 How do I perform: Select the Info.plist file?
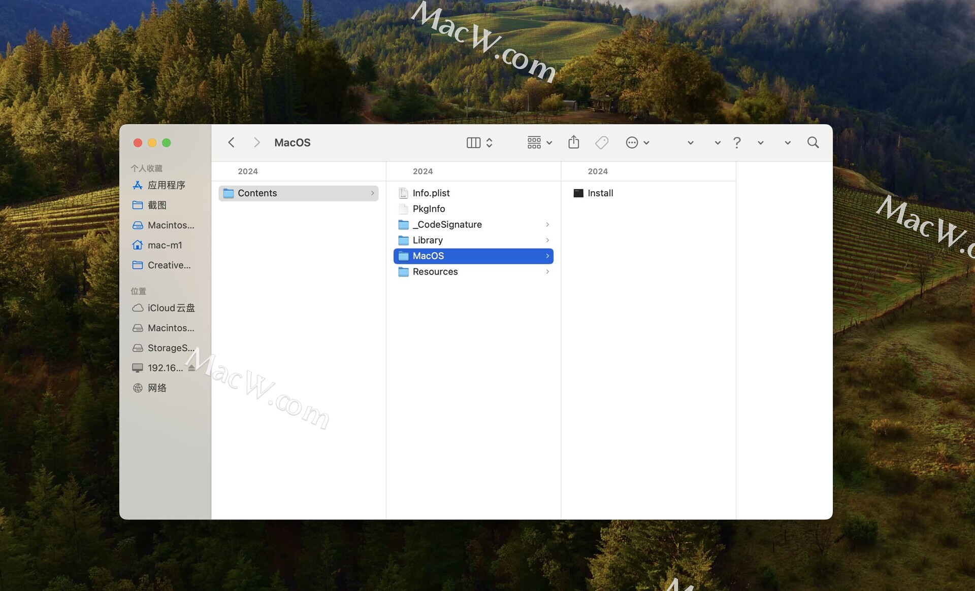coord(431,193)
